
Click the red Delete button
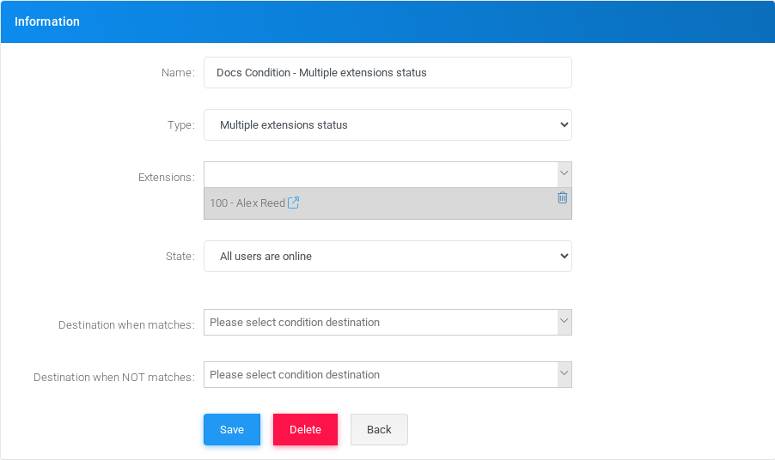click(x=306, y=429)
